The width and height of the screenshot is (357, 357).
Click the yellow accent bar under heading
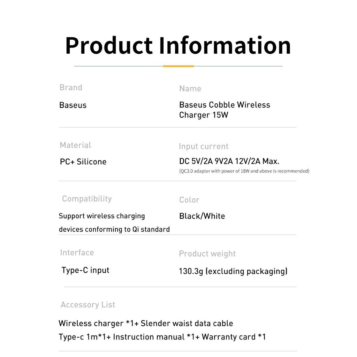coord(178,66)
